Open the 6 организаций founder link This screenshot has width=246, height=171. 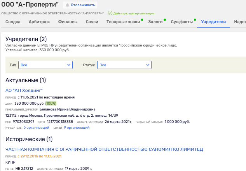coord(36,128)
